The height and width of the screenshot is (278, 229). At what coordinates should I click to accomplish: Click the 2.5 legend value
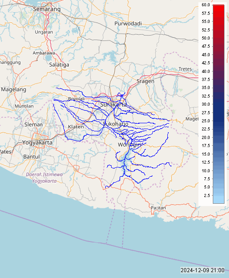point(207,195)
